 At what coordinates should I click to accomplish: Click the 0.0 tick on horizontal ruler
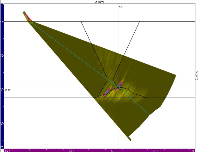point(30,151)
